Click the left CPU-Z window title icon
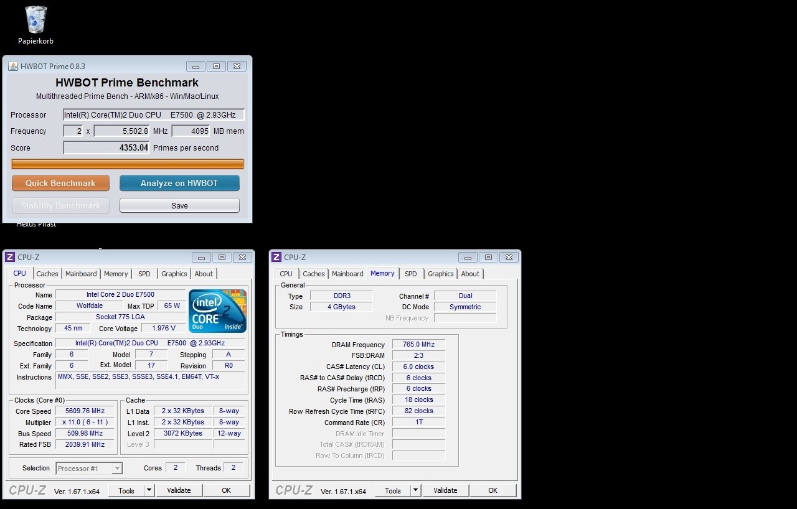 (x=10, y=257)
